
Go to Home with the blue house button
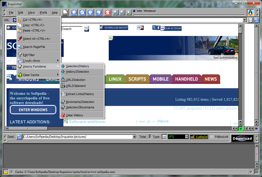pos(74,13)
